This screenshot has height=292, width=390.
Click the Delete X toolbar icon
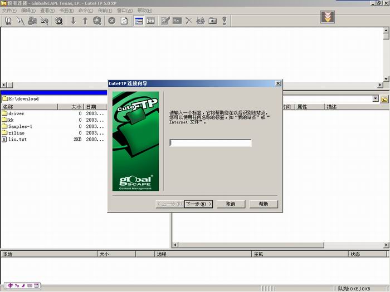tap(189, 21)
